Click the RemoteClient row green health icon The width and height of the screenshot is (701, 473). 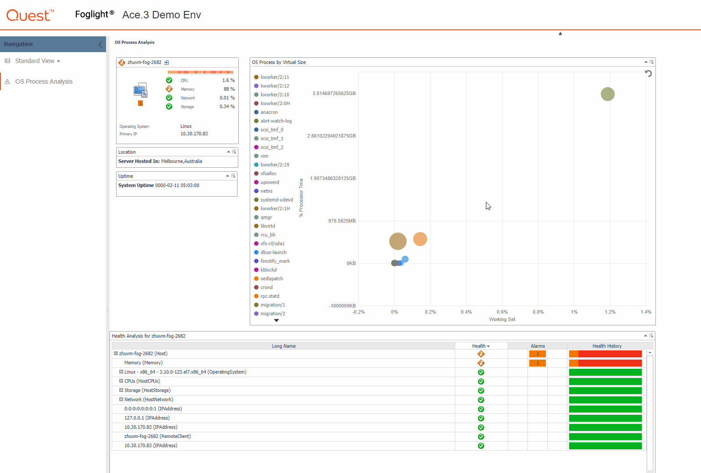(x=481, y=437)
